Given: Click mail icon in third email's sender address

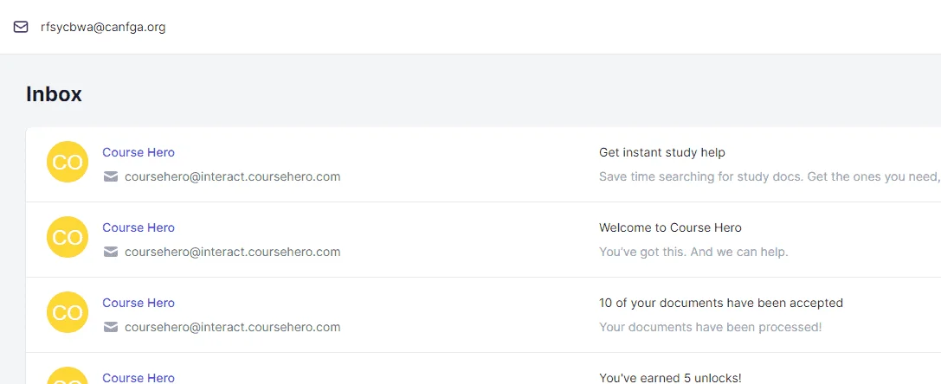Looking at the screenshot, I should pyautogui.click(x=111, y=326).
